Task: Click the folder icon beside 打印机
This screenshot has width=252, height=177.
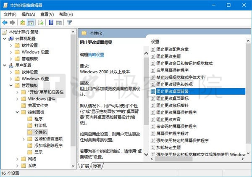Action: (x=30, y=126)
